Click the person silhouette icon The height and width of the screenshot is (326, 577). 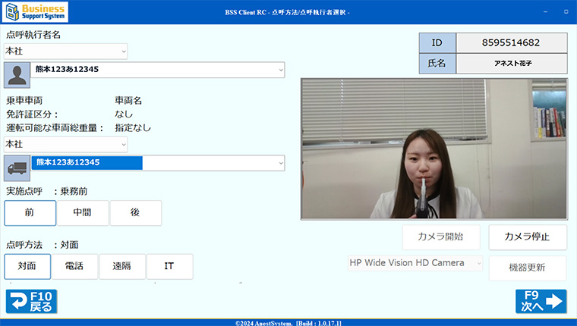point(17,75)
